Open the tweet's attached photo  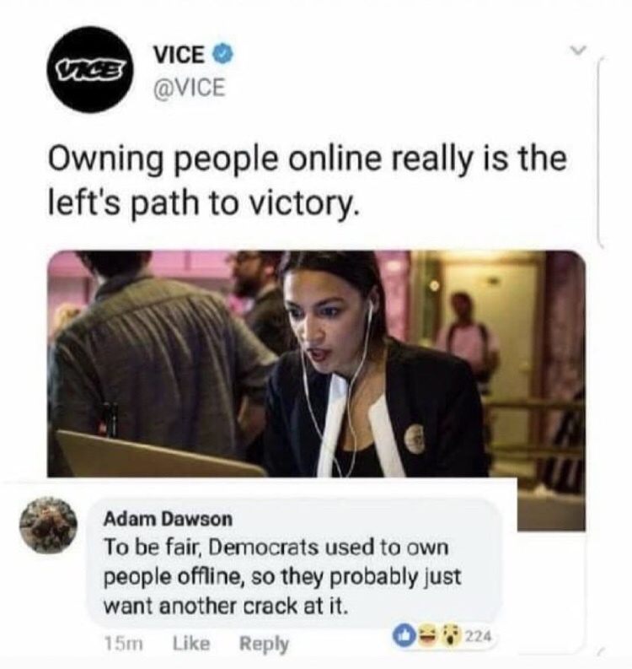(x=316, y=364)
